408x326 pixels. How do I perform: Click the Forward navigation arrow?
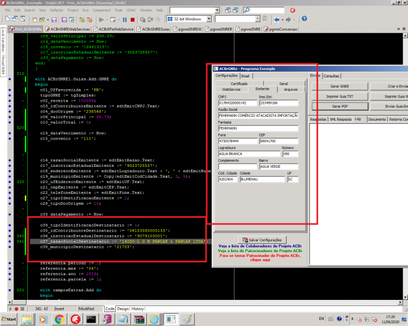click(288, 20)
